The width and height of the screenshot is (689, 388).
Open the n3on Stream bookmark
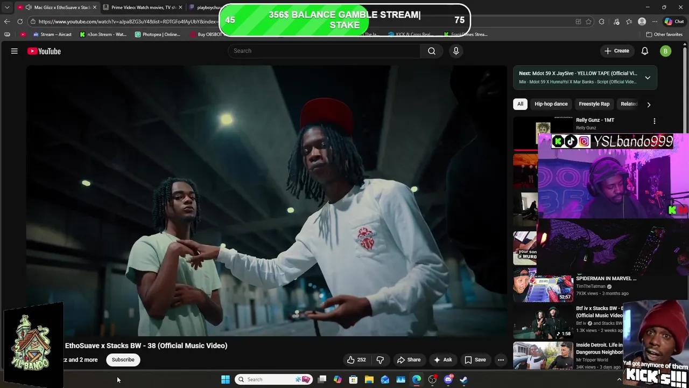tap(103, 34)
